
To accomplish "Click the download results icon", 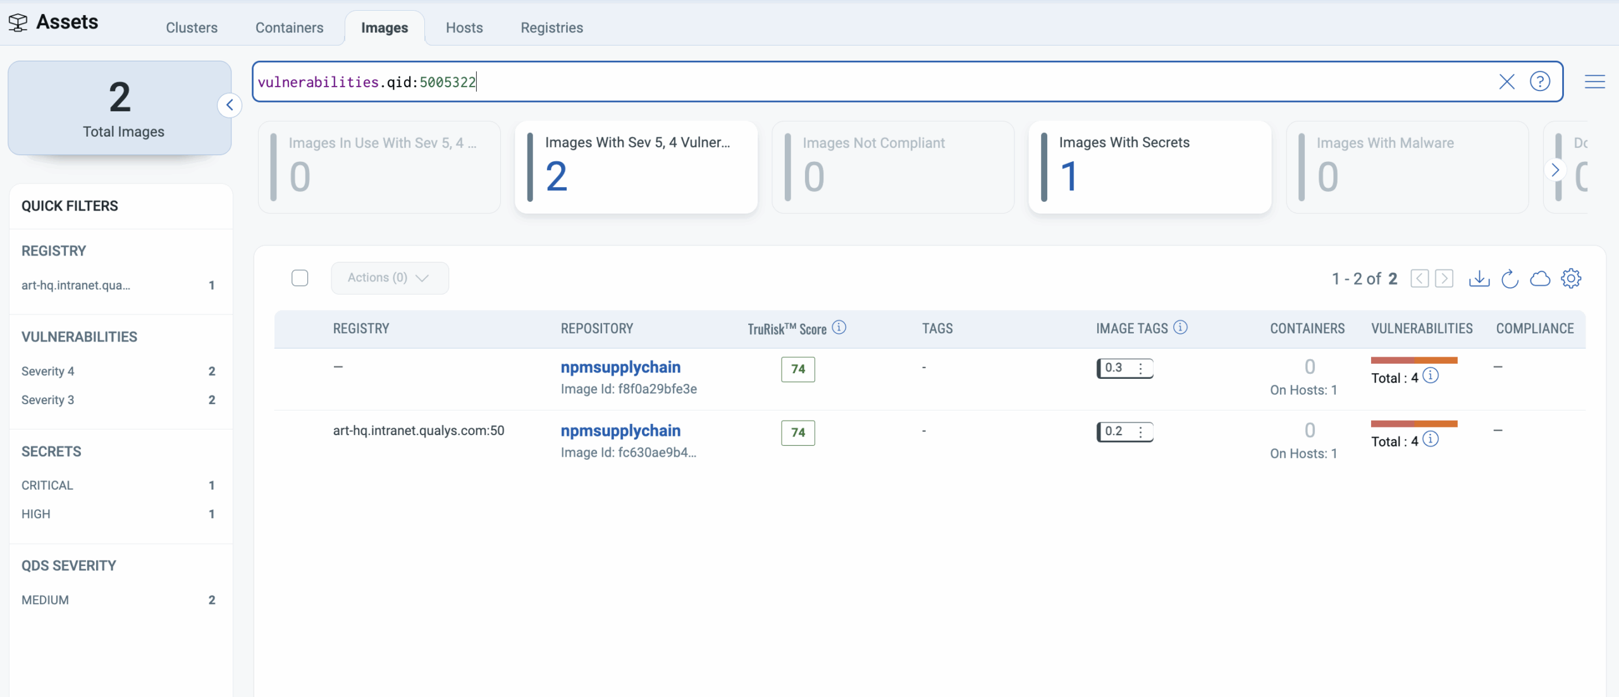I will [x=1479, y=278].
